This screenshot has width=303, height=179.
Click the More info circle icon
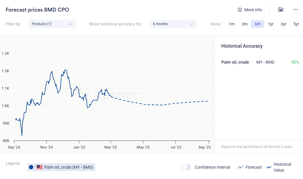(240, 10)
